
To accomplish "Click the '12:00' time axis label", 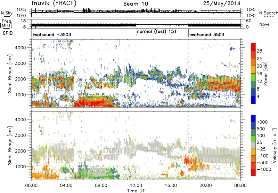I will tap(136, 186).
